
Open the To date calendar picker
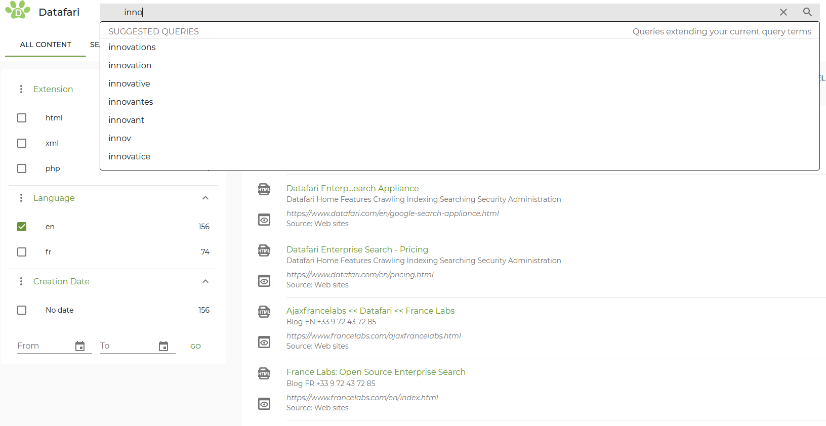click(163, 346)
